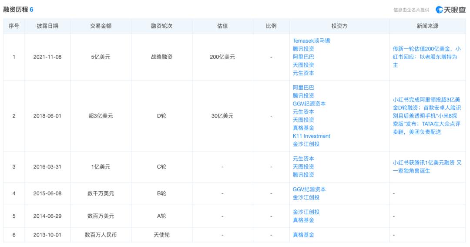Screen dimensions: 470x247
Task: Select the date cell 2016-03-31
Action: click(x=47, y=166)
